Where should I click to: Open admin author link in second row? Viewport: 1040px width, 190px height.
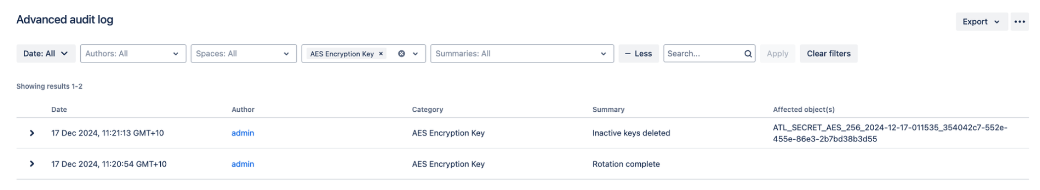click(242, 164)
